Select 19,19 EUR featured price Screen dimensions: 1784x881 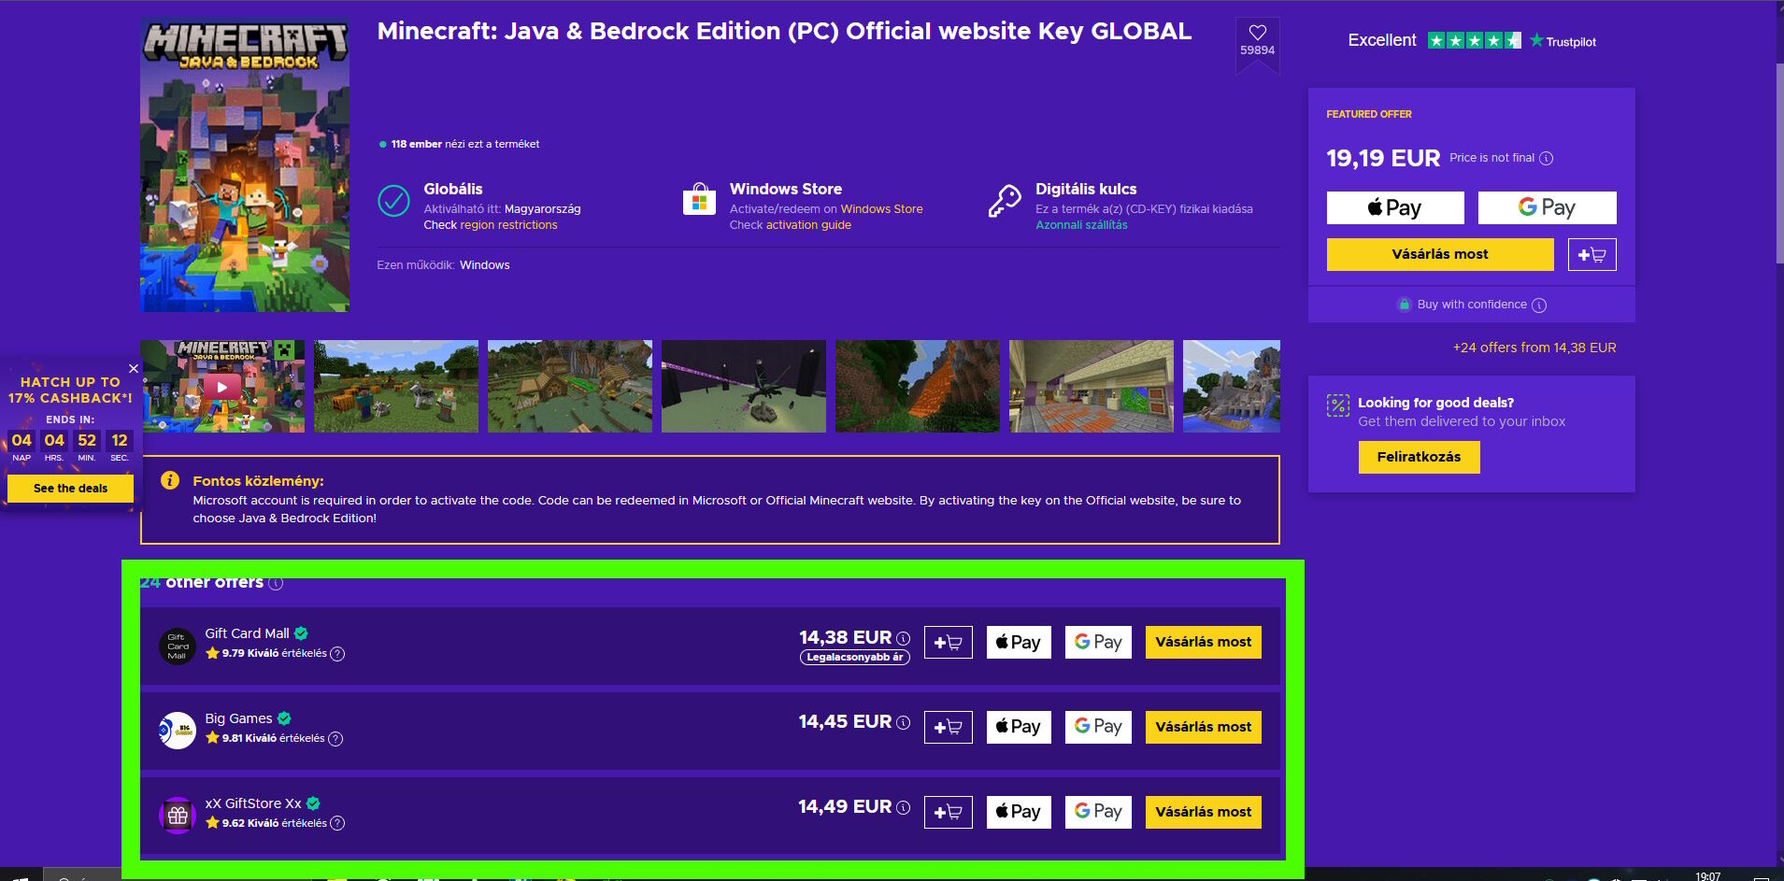[1383, 158]
